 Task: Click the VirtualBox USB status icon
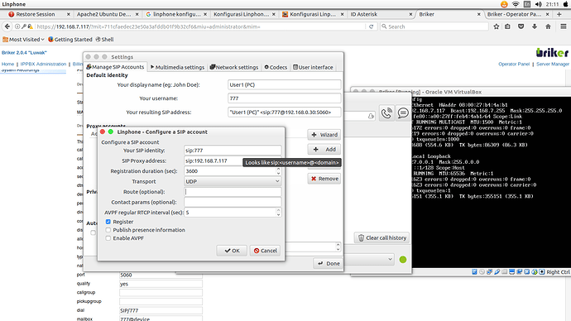click(x=497, y=272)
